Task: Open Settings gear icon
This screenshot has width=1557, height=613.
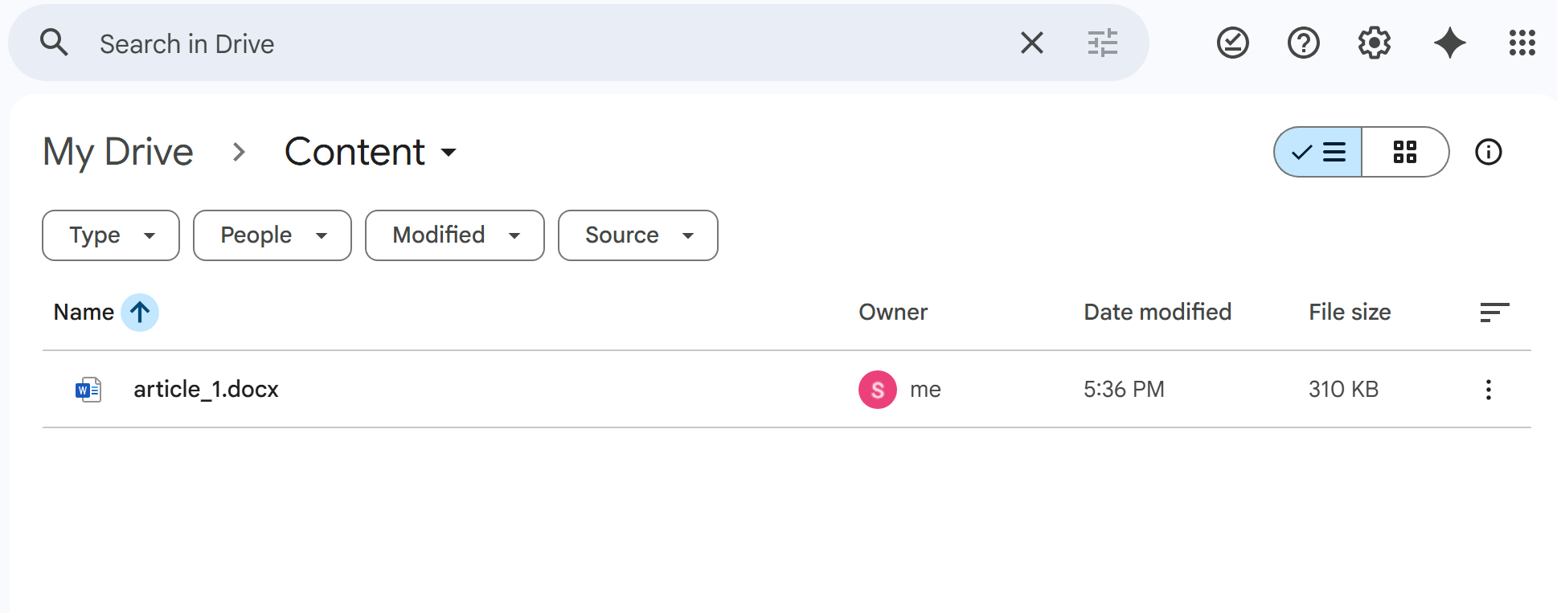Action: click(x=1375, y=43)
